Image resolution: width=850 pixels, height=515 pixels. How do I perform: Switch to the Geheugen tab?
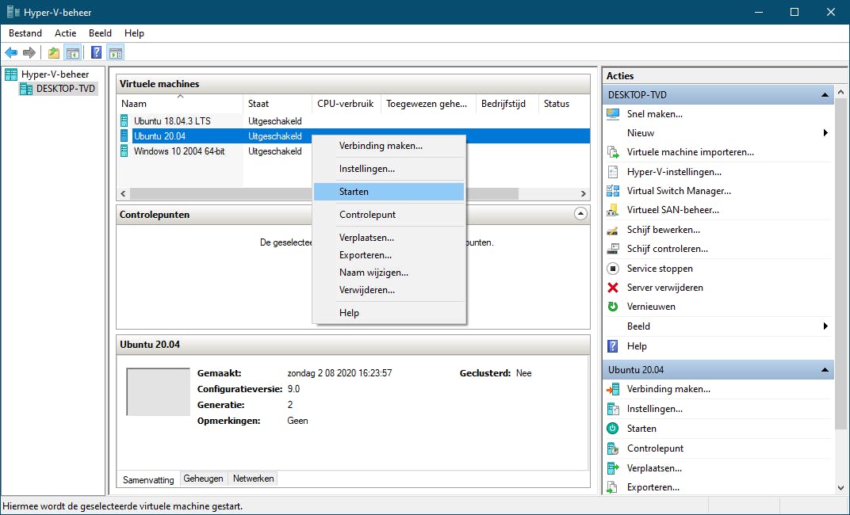(x=203, y=479)
